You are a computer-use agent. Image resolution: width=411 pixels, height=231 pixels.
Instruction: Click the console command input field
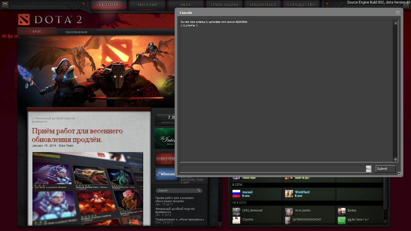point(273,169)
